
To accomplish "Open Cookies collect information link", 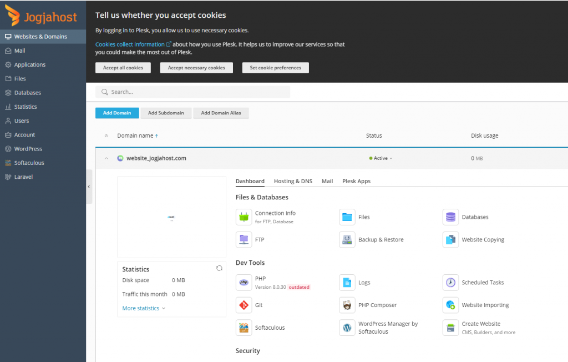I will (x=133, y=44).
